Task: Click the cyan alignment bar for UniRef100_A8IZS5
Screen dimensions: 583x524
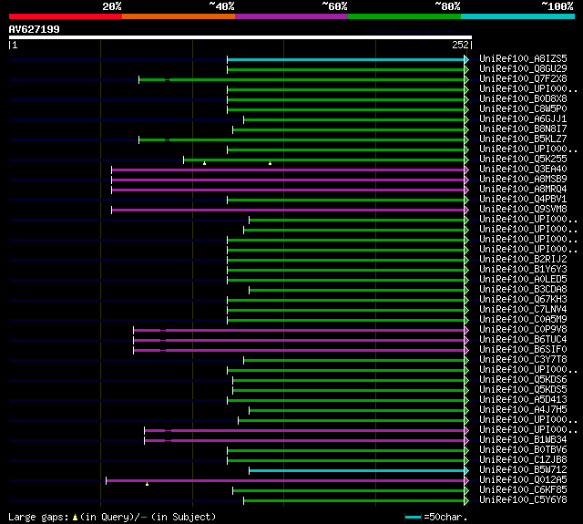Action: coord(346,59)
